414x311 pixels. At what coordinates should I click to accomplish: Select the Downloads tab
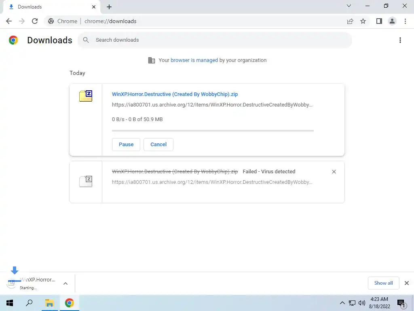52,7
